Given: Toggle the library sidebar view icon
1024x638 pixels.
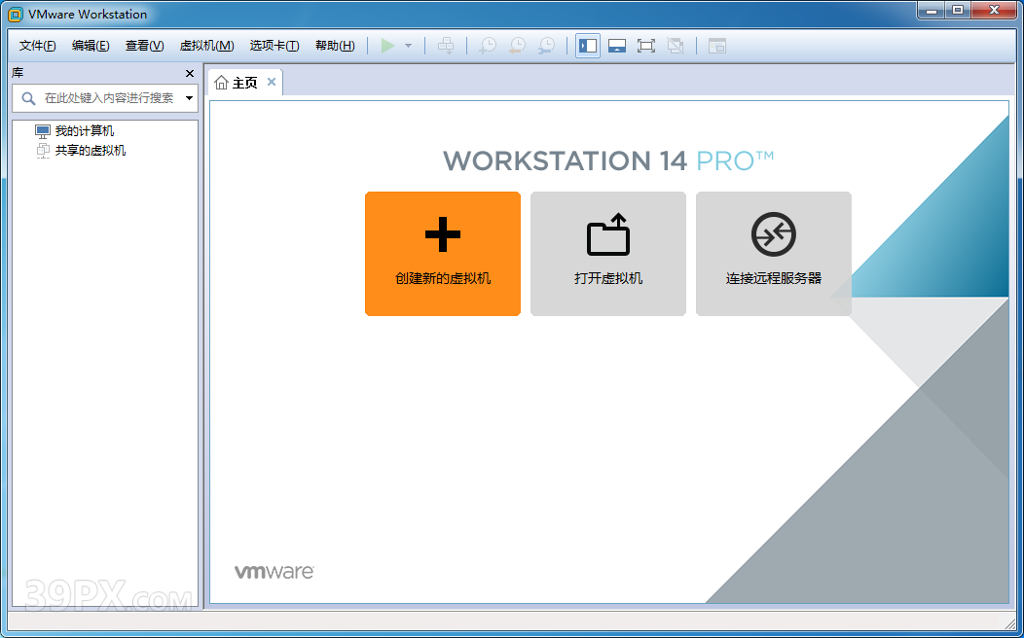Looking at the screenshot, I should click(588, 46).
